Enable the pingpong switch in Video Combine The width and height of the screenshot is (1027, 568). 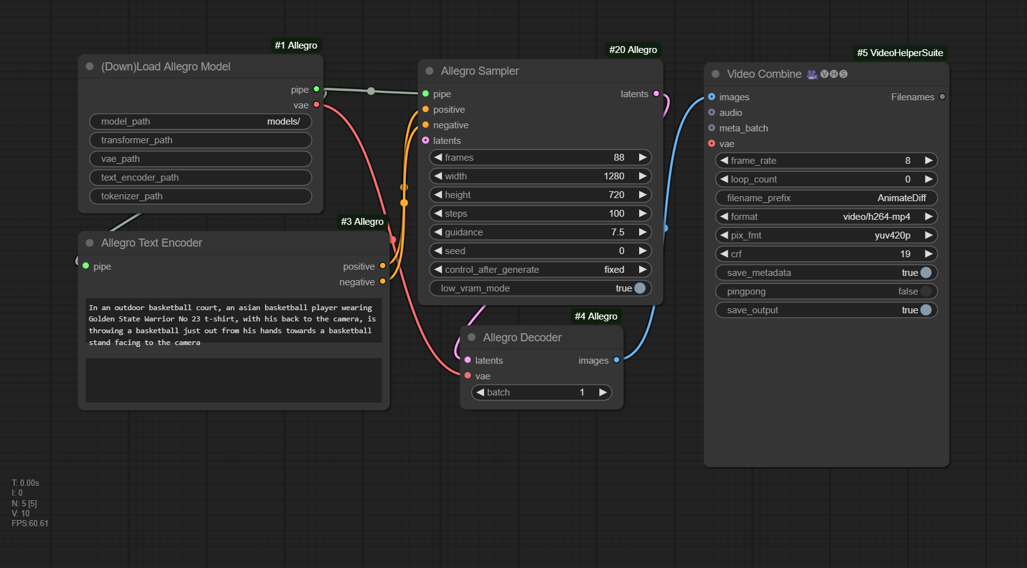(926, 291)
